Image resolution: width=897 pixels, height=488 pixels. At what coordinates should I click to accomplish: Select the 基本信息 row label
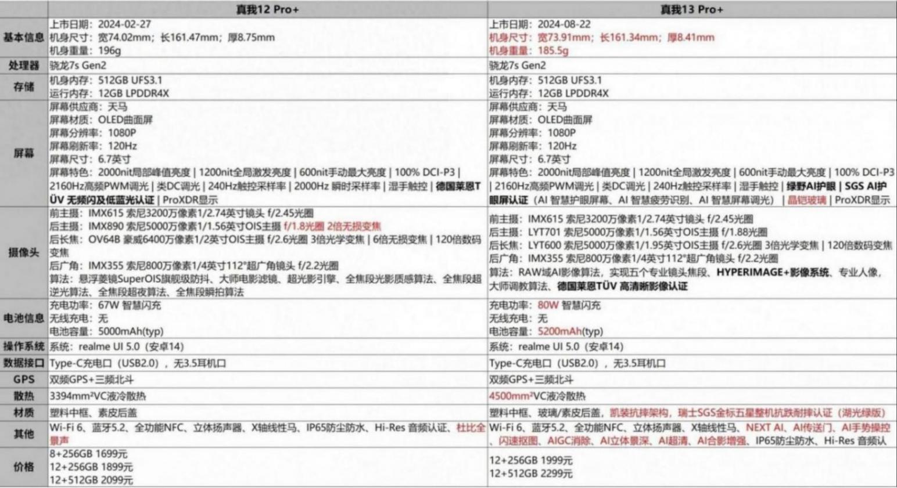click(24, 37)
